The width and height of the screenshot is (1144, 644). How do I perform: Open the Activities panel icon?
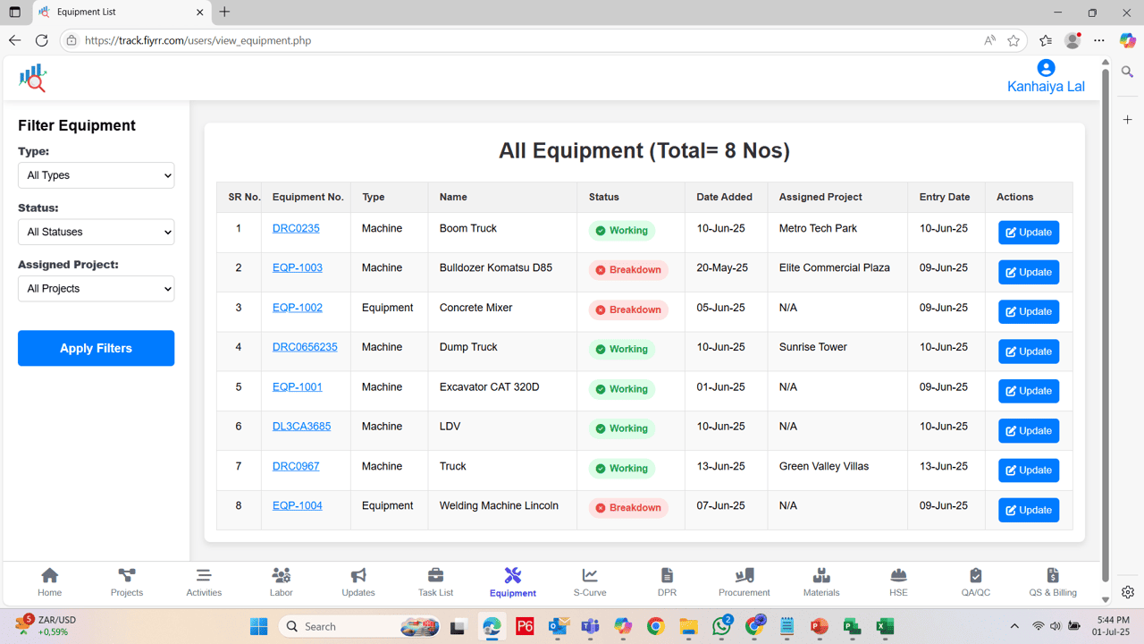click(203, 581)
